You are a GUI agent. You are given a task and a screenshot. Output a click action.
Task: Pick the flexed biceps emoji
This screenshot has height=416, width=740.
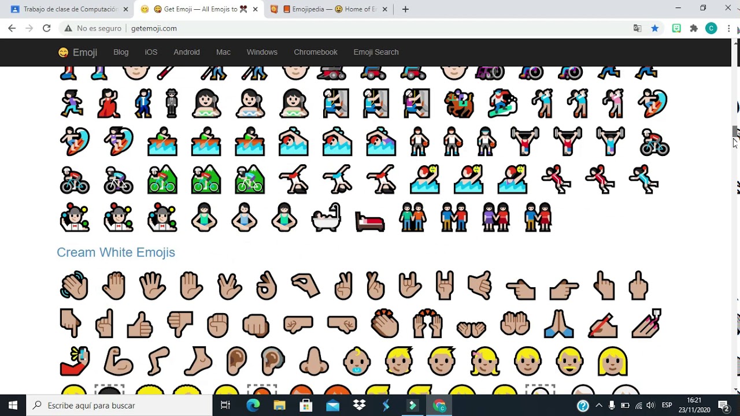click(117, 362)
